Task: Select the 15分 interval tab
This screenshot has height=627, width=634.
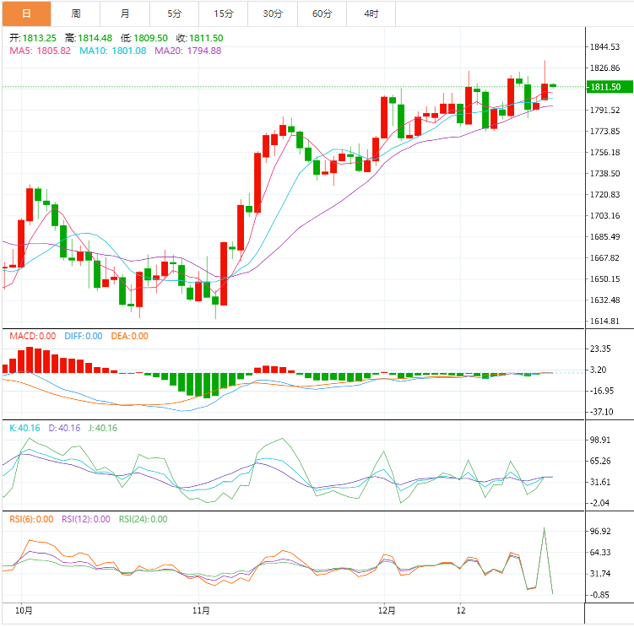Action: 224,14
